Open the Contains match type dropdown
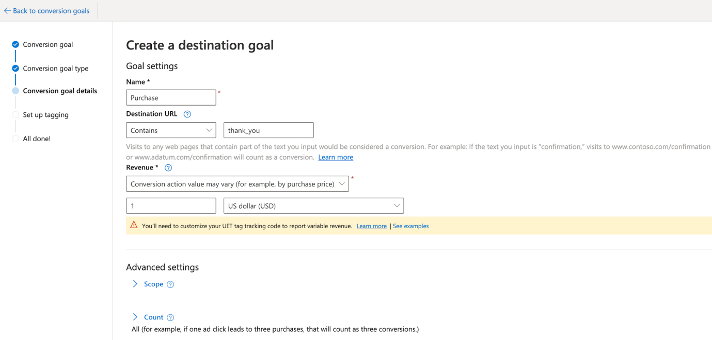This screenshot has width=712, height=340. 171,130
